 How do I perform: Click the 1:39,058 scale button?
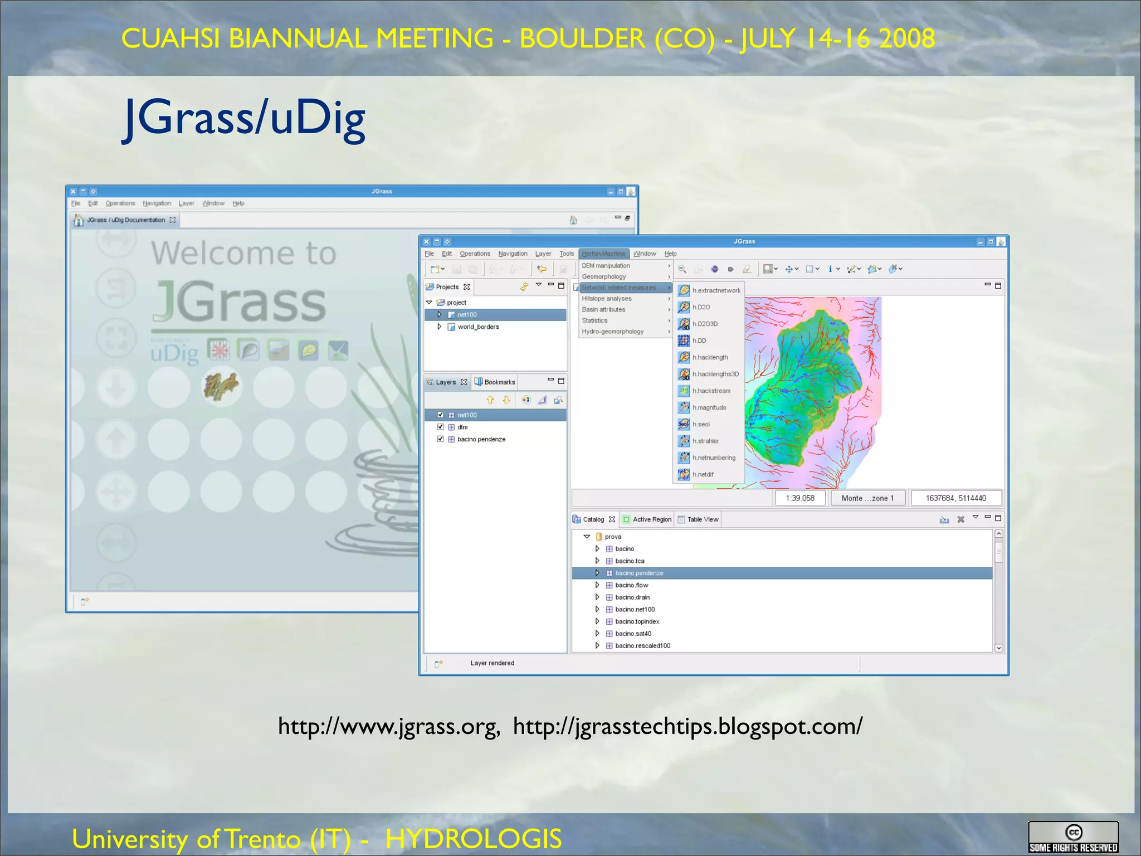point(800,498)
